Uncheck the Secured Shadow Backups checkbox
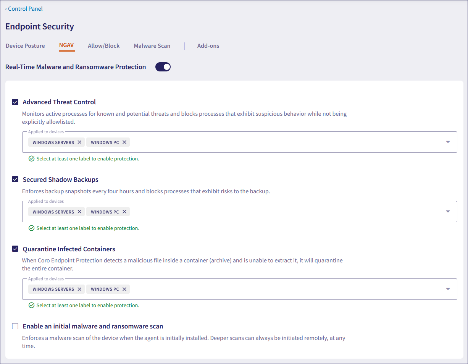This screenshot has height=364, width=468. 15,180
